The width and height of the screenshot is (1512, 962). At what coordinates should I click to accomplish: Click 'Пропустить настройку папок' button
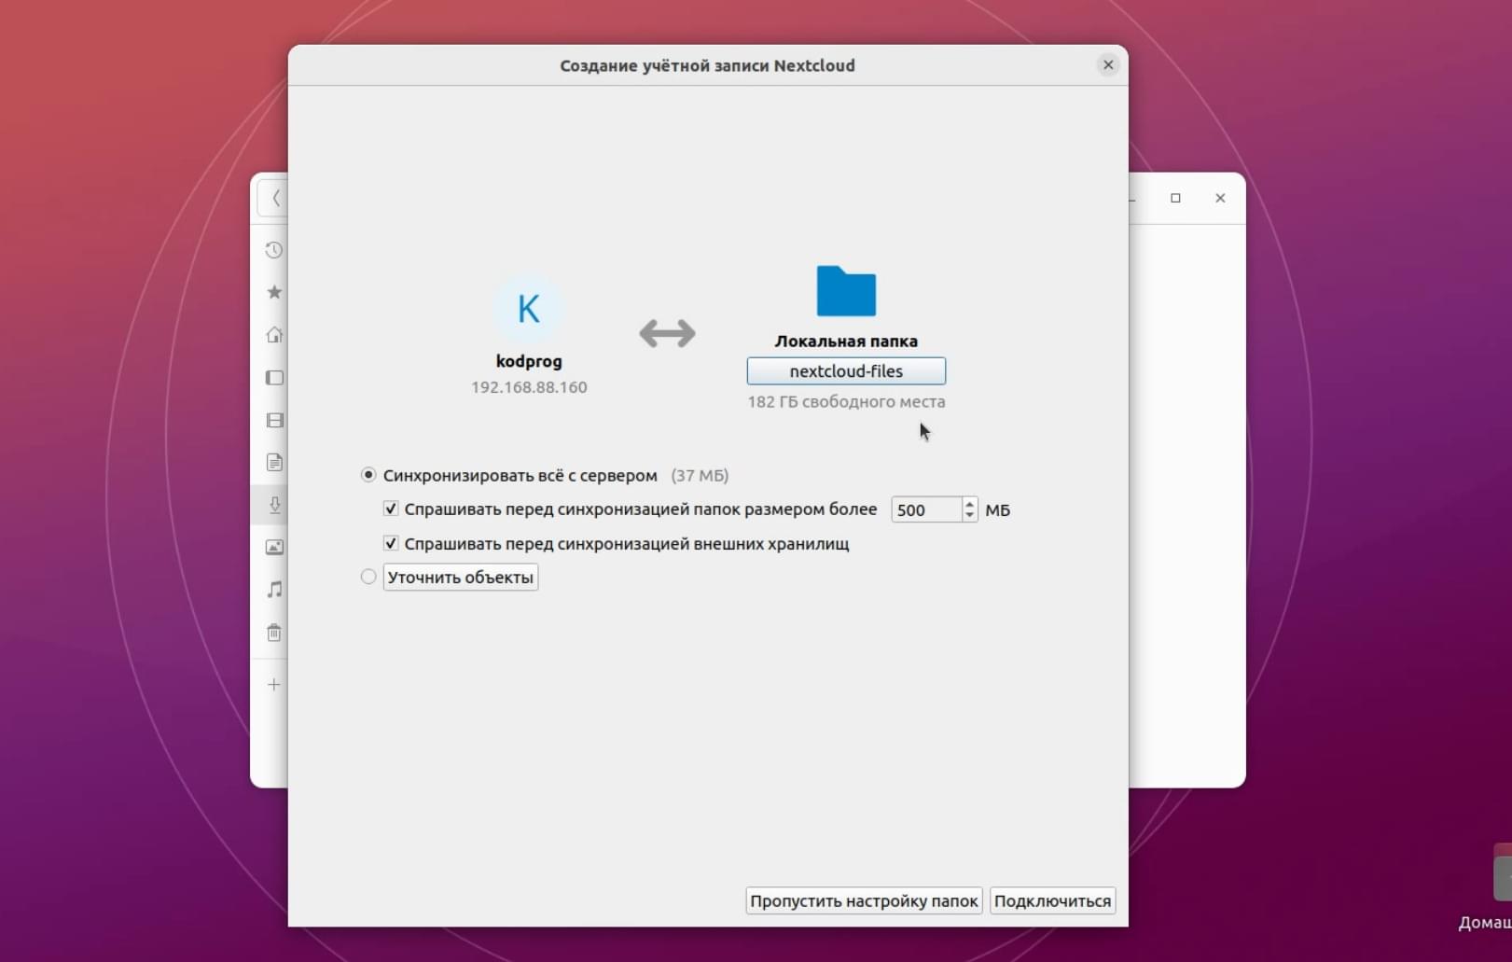[x=864, y=900]
